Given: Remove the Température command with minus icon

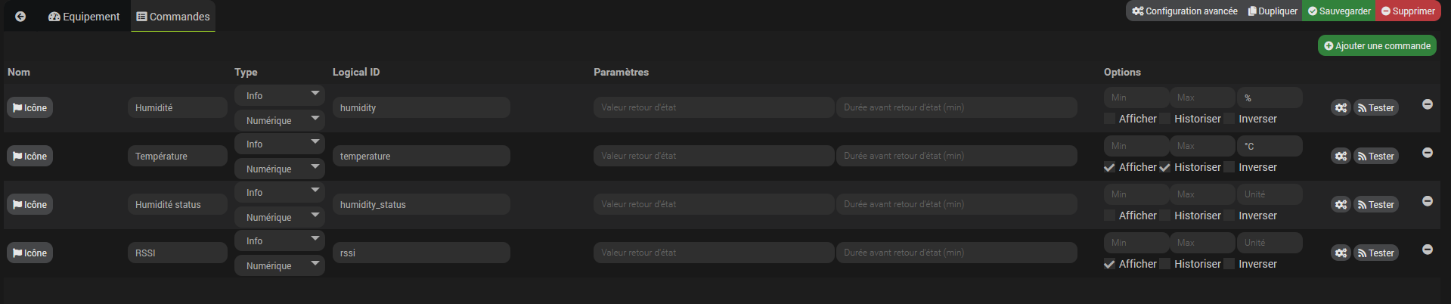Looking at the screenshot, I should [x=1428, y=153].
